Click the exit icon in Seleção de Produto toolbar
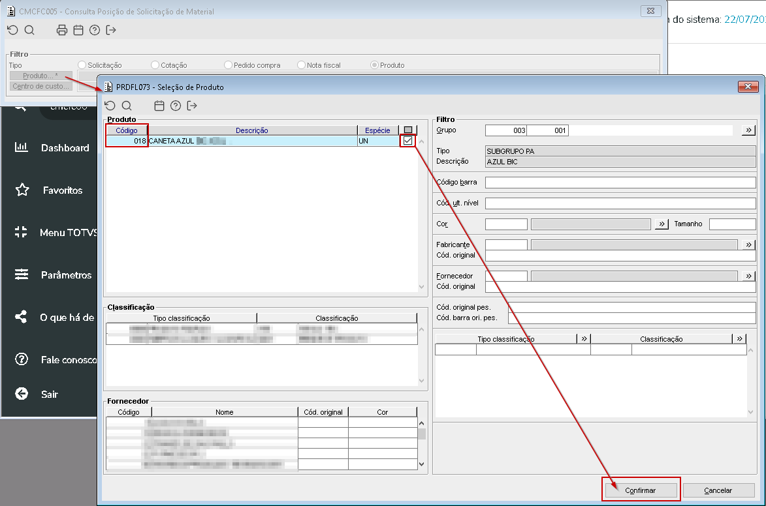This screenshot has height=506, width=766. pos(192,106)
